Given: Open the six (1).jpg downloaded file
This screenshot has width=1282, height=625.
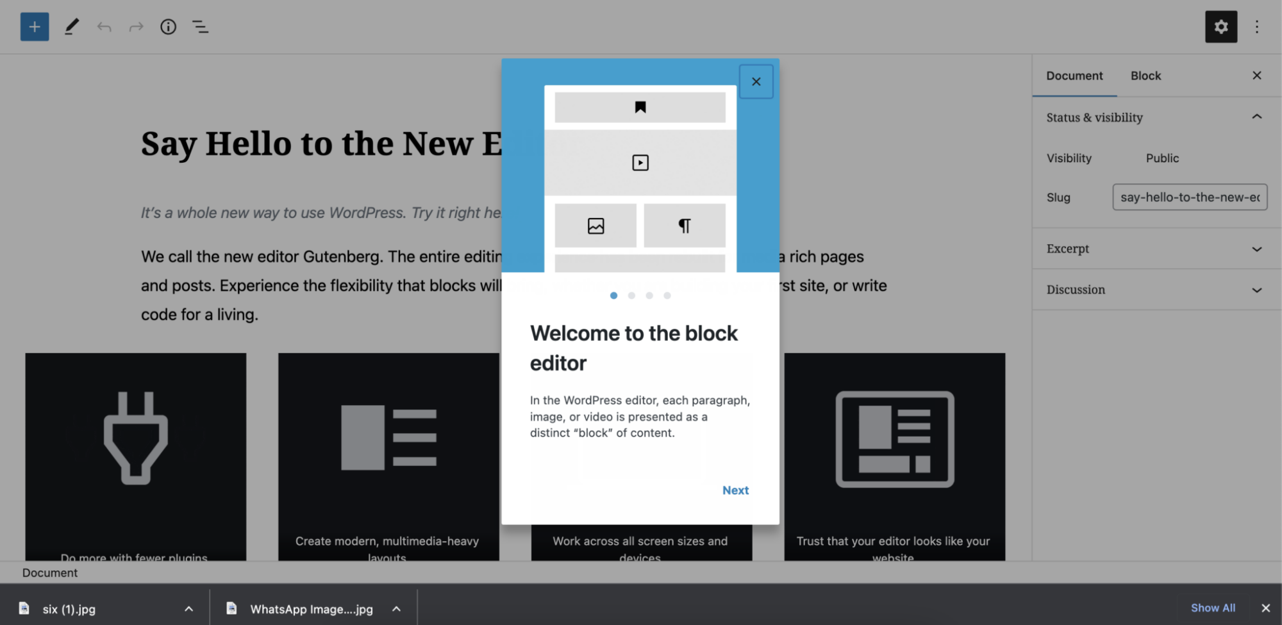Looking at the screenshot, I should (69, 609).
